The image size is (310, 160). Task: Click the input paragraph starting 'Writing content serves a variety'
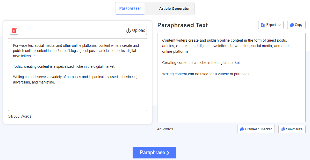[75, 80]
